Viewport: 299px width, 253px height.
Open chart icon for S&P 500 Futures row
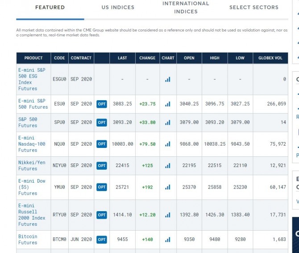click(x=168, y=122)
